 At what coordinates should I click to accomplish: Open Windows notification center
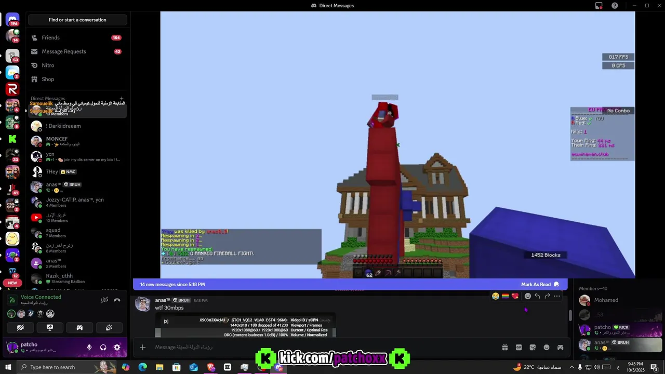(654, 367)
